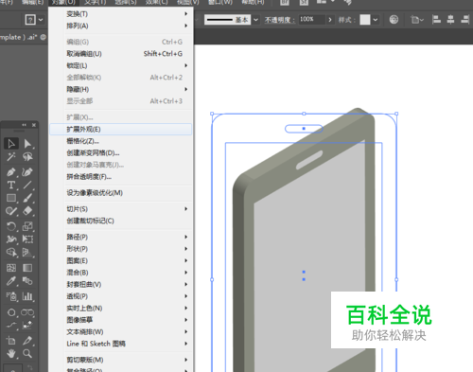
Task: Expand the 锁定(L) submenu
Action: point(121,65)
